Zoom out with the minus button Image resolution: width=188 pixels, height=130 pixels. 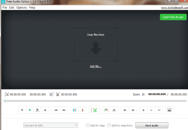click(151, 110)
